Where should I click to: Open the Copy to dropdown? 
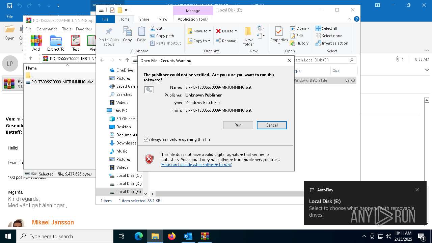click(x=199, y=41)
